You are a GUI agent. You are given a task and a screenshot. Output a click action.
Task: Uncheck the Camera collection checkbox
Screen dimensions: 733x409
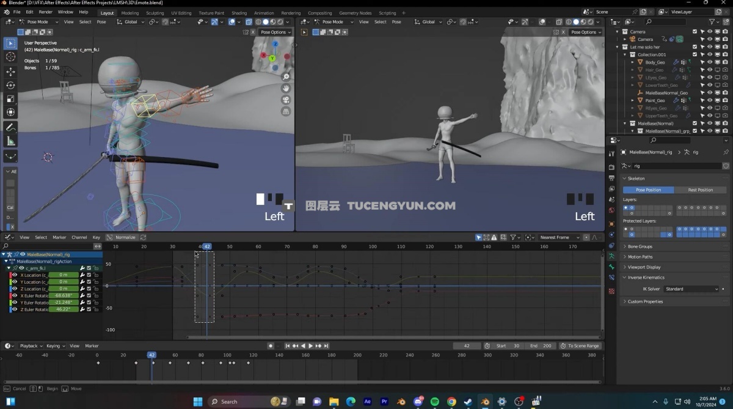pyautogui.click(x=695, y=32)
